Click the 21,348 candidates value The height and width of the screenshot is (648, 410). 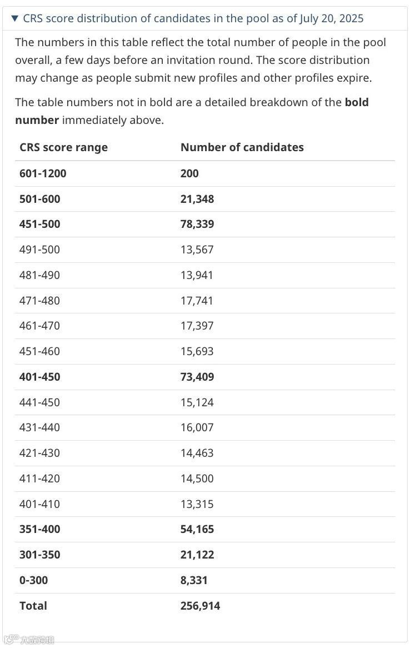click(x=197, y=199)
